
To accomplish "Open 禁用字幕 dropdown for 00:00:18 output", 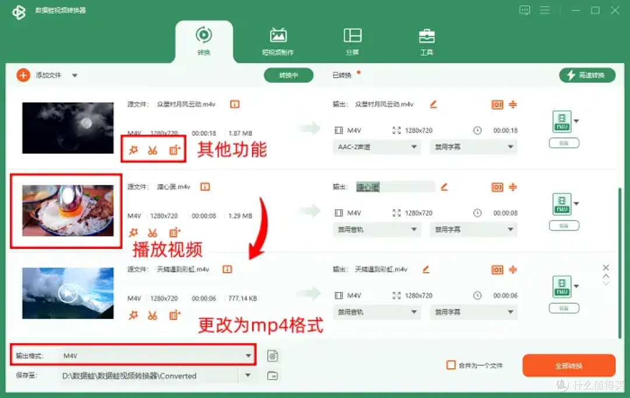I will (x=473, y=147).
